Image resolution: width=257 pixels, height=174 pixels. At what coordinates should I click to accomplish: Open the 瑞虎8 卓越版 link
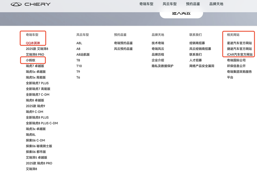[35, 100]
